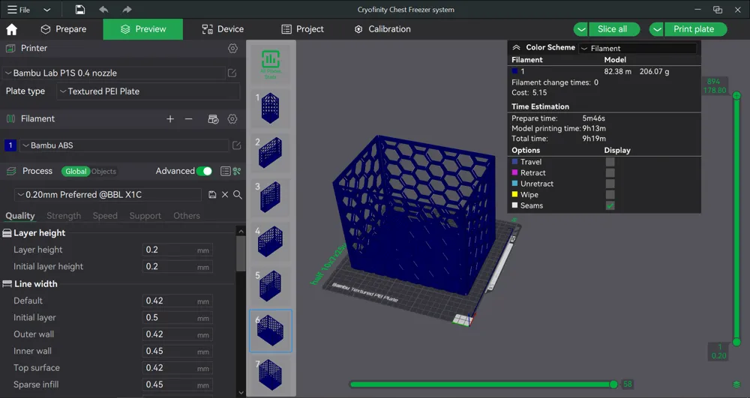This screenshot has height=398, width=750.
Task: Click the Layer height value field
Action: click(x=178, y=250)
